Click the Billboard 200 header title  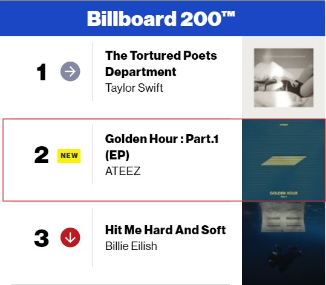161,19
